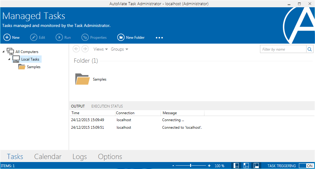Image resolution: width=315 pixels, height=169 pixels.
Task: Open the Groups dropdown
Action: coord(120,49)
